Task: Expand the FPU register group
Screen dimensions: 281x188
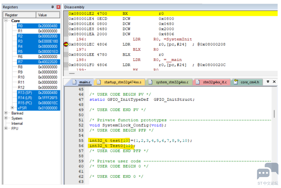Action: point(6,128)
